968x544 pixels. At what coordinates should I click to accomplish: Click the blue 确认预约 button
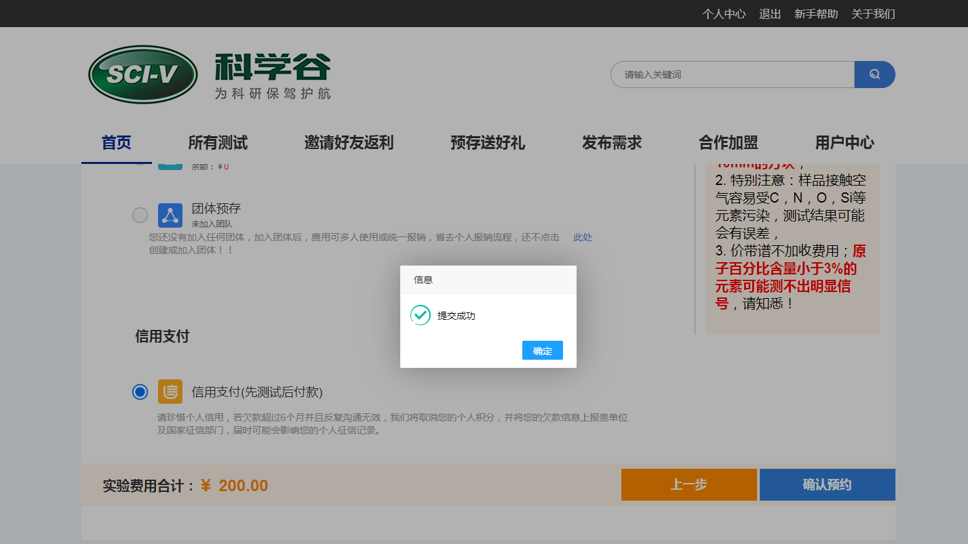[x=827, y=485]
